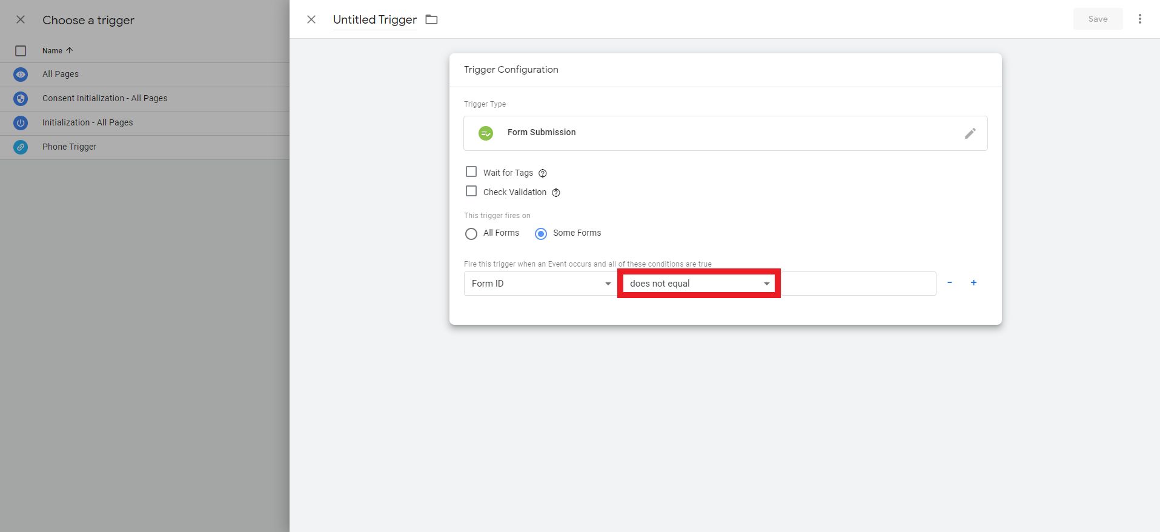
Task: Select the All Forms radio button
Action: [471, 234]
